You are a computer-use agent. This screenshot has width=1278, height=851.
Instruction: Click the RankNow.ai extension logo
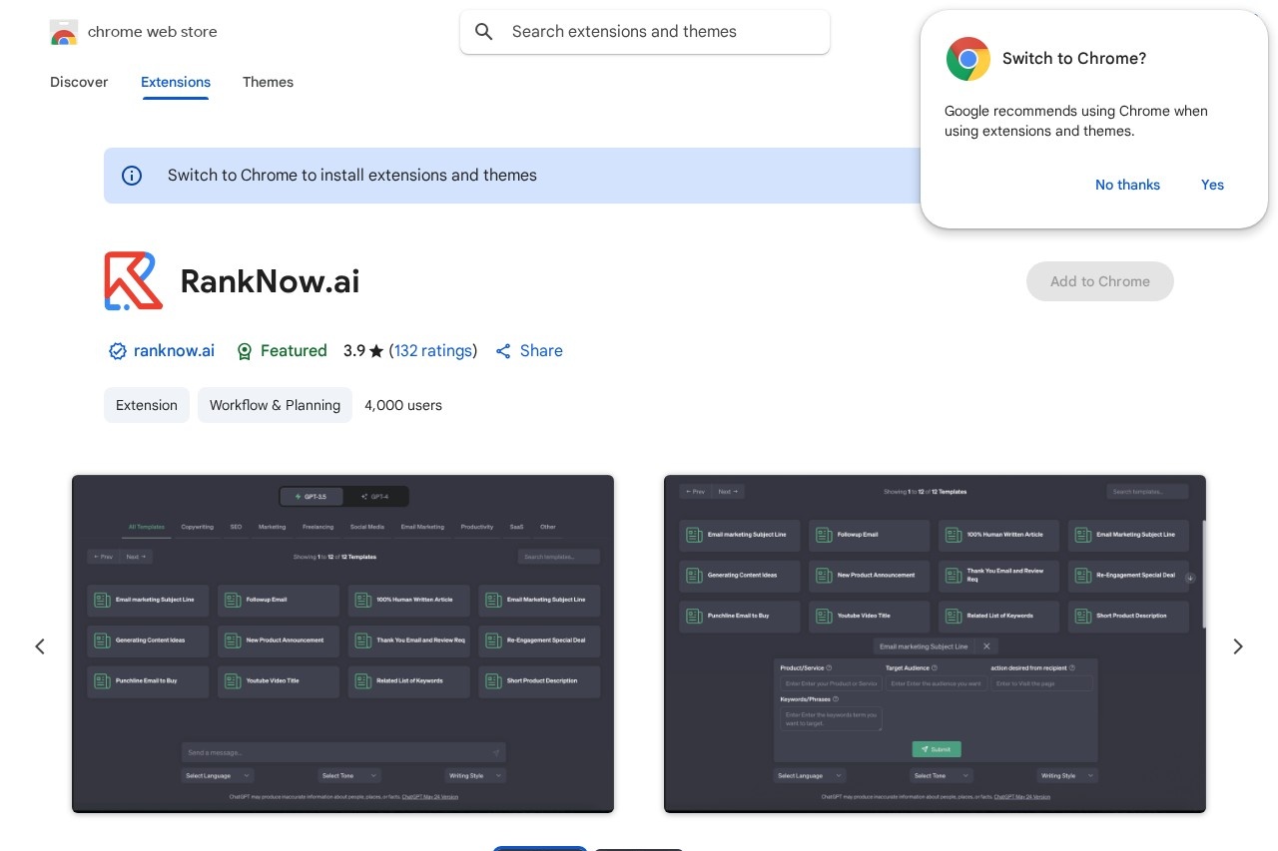click(134, 281)
